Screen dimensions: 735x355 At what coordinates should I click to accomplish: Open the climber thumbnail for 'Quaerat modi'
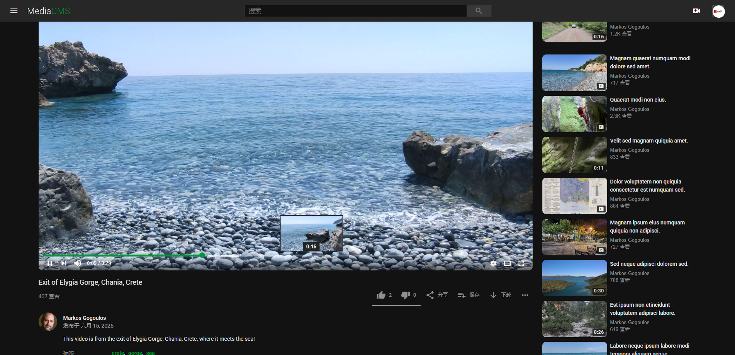pyautogui.click(x=574, y=114)
